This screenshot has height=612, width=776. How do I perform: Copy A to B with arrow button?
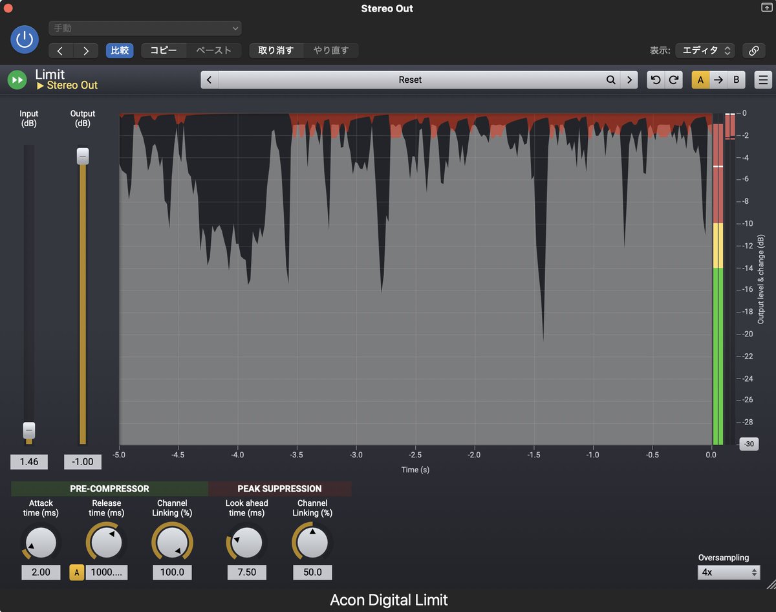point(718,80)
